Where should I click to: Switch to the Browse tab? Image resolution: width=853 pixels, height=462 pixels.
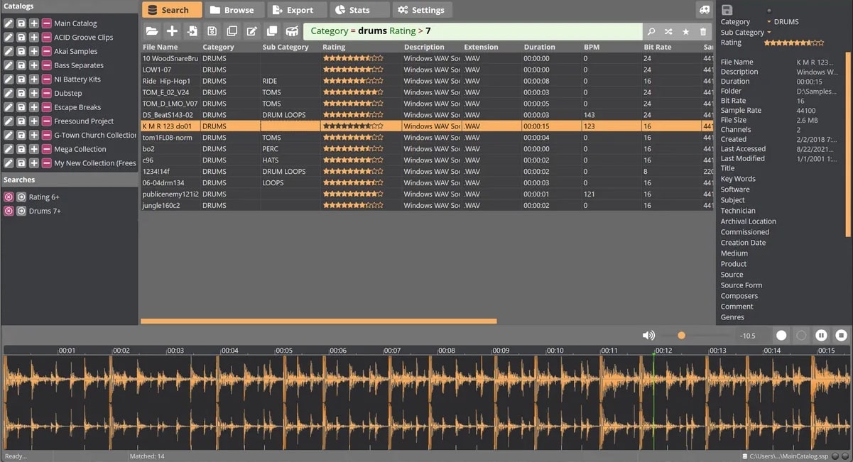tap(234, 10)
